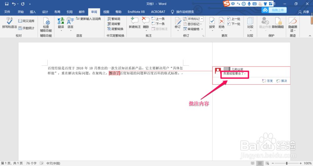The width and height of the screenshot is (313, 166).
Task: Click 更新输入法词典 button
Action: (89, 19)
